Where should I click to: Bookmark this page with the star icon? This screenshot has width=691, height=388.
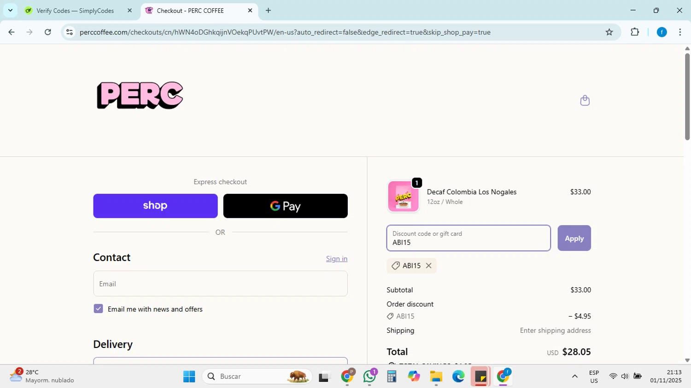609,32
